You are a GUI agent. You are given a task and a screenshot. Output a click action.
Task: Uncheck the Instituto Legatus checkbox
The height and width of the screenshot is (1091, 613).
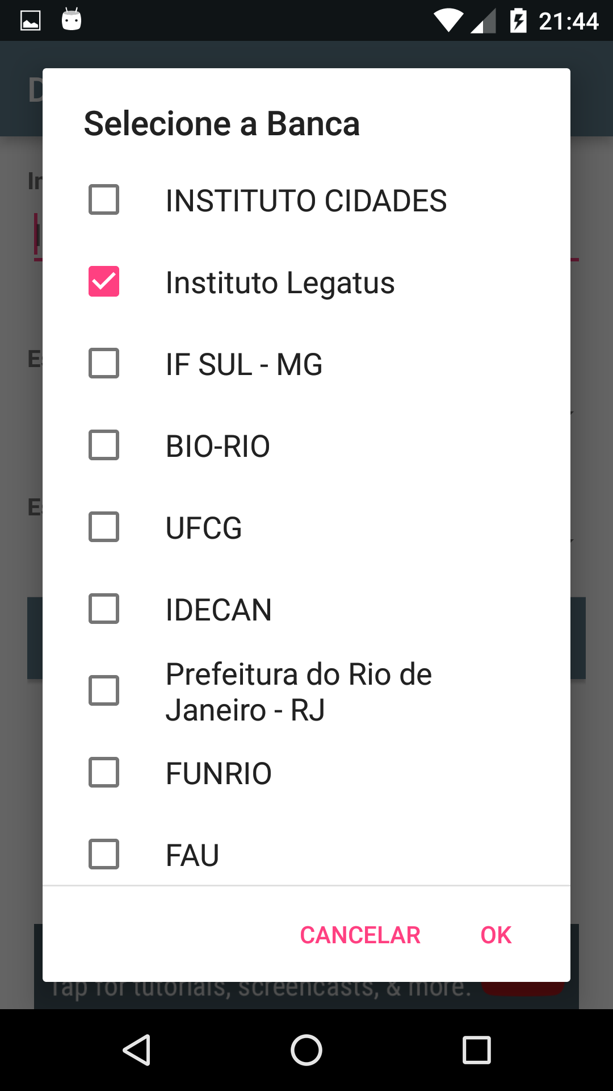pos(104,281)
